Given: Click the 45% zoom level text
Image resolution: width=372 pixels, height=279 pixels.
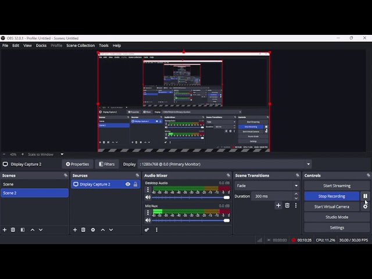Looking at the screenshot, I should coord(13,155).
